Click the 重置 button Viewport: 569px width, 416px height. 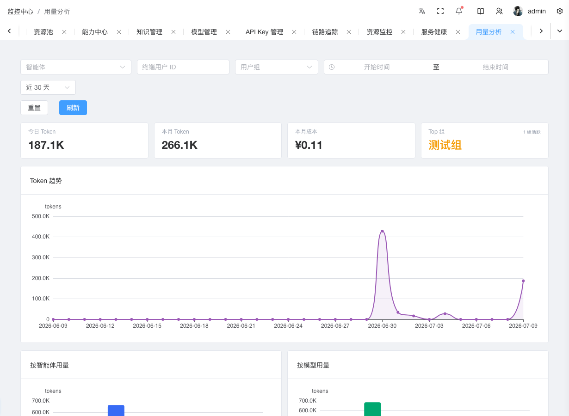pos(34,108)
